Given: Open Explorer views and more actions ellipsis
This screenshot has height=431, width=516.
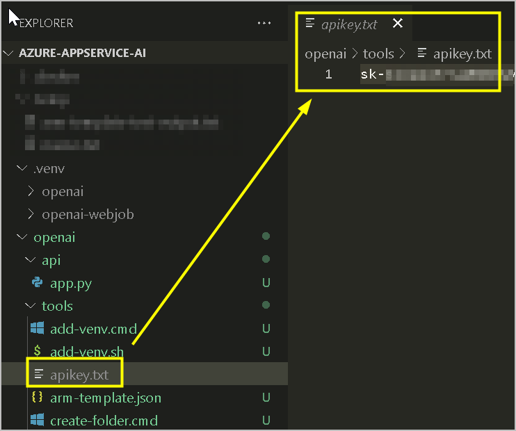Looking at the screenshot, I should 264,23.
